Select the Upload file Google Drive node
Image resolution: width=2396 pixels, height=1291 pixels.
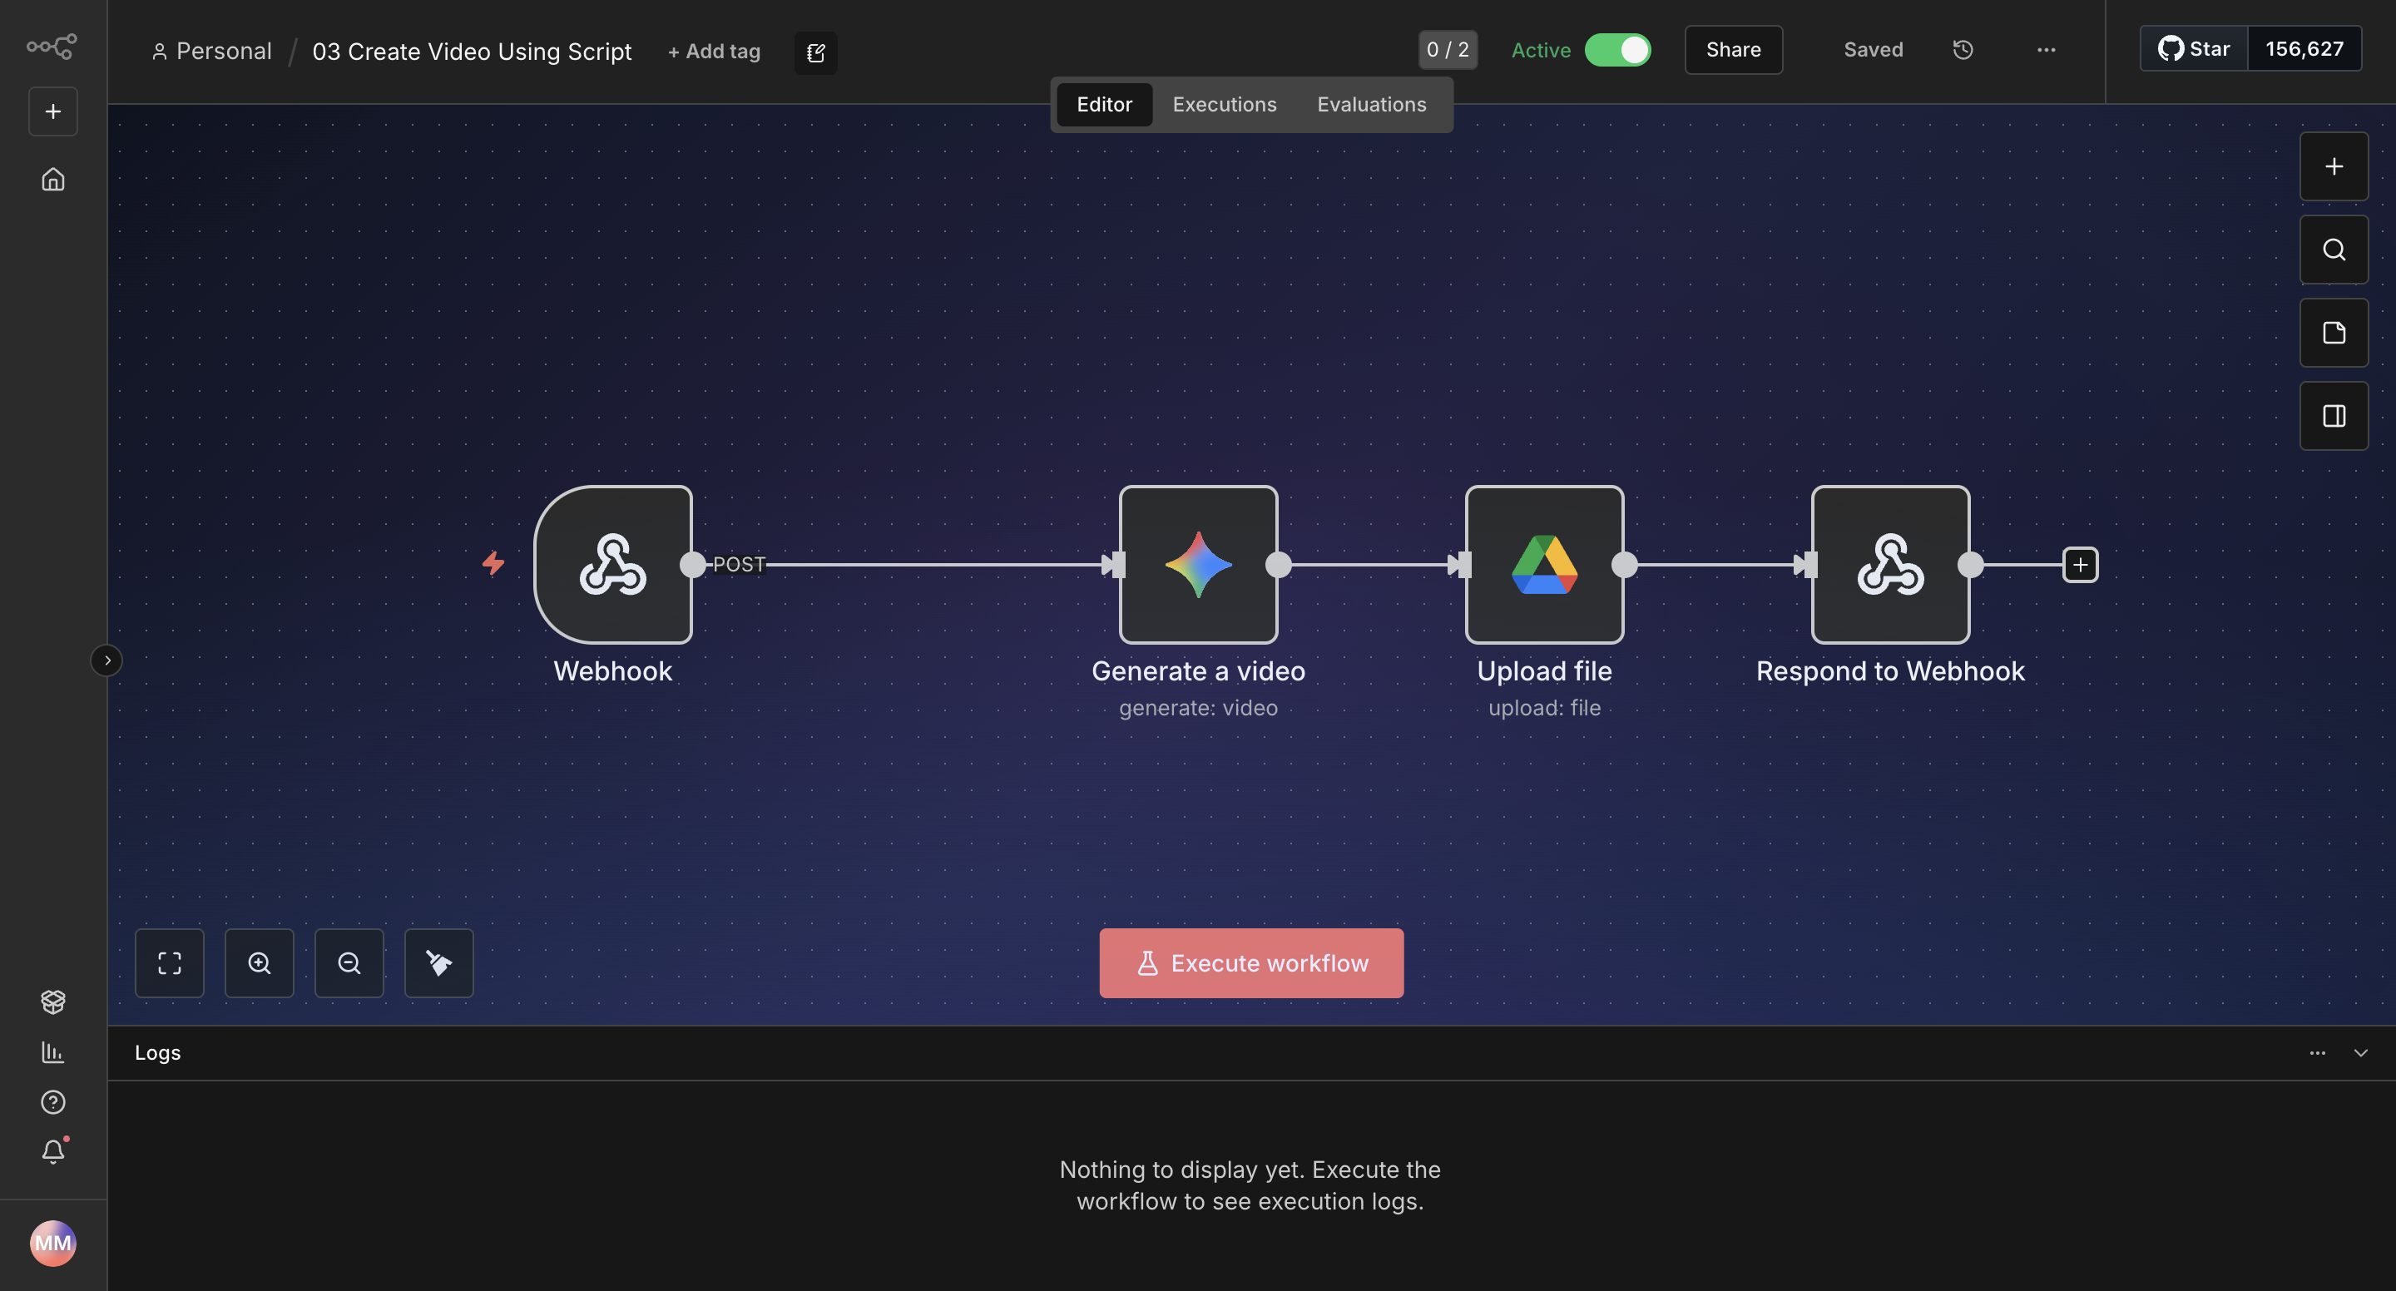tap(1544, 565)
